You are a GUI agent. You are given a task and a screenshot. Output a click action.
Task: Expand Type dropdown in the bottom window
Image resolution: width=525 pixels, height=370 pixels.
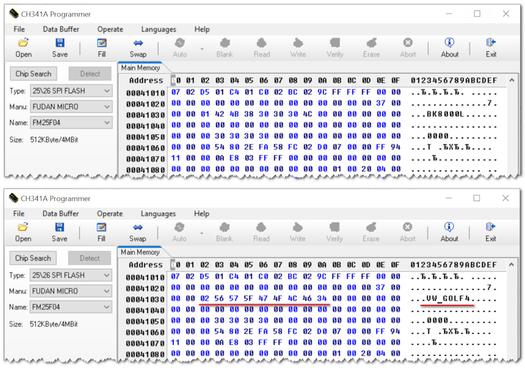107,275
